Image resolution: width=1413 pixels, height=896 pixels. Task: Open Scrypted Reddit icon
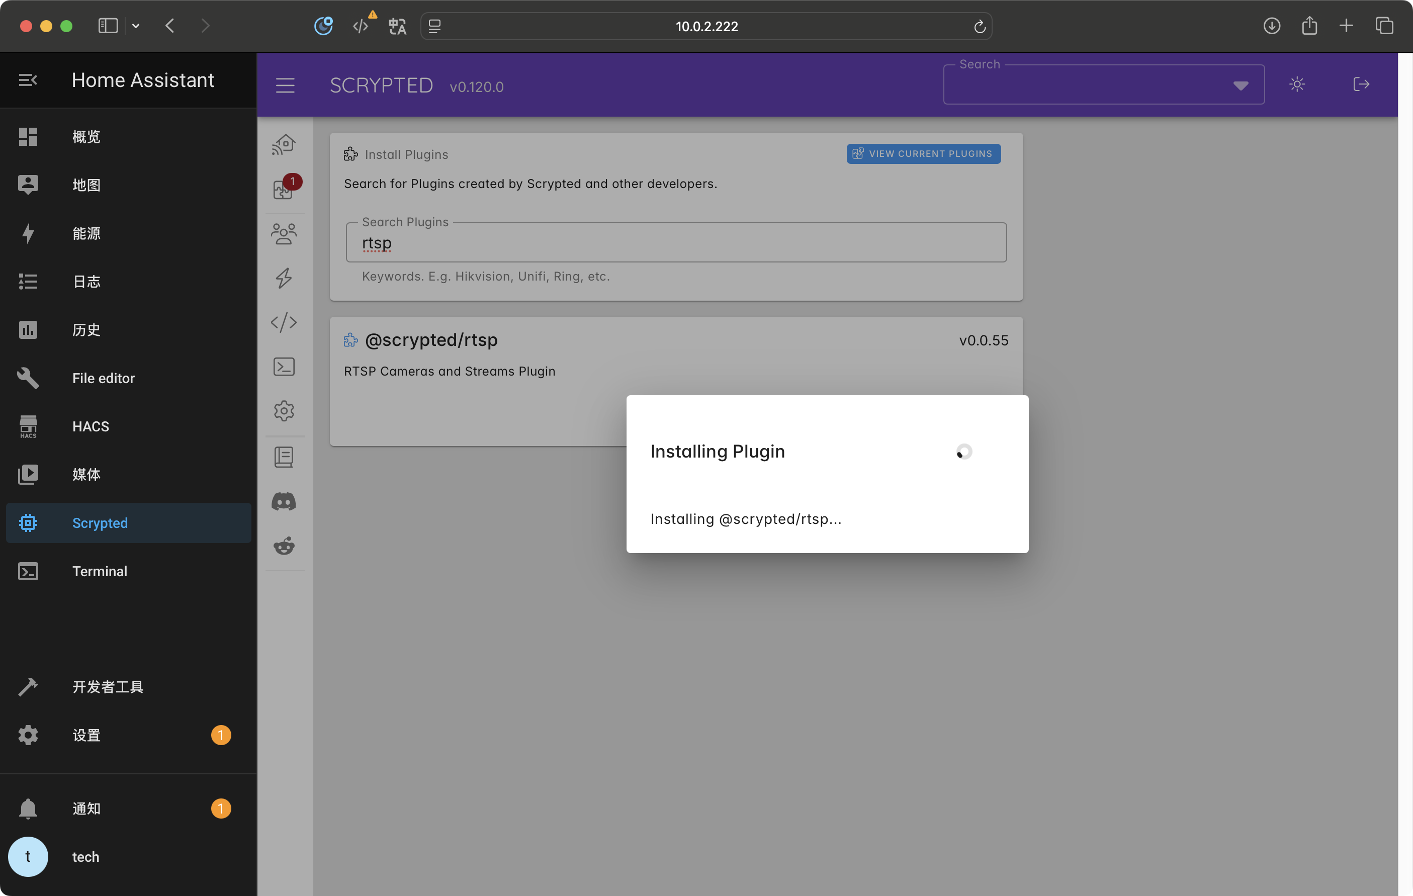(x=284, y=546)
